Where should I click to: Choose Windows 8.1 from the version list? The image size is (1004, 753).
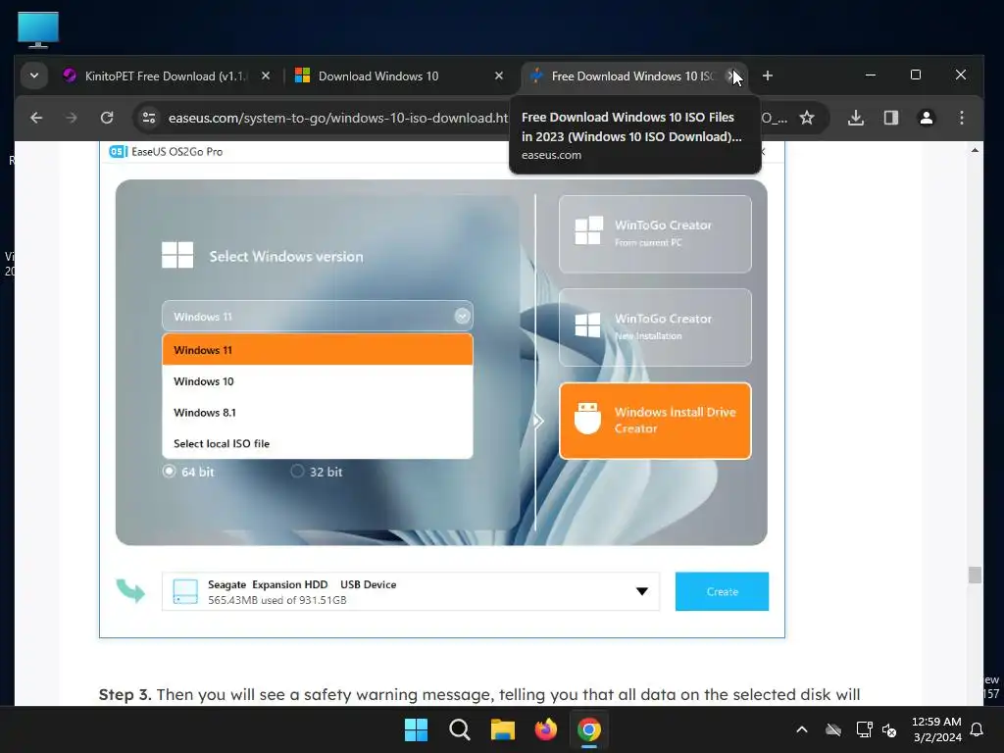tap(317, 413)
